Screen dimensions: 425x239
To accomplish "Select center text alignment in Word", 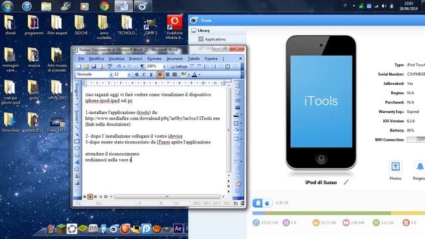I will [x=167, y=74].
